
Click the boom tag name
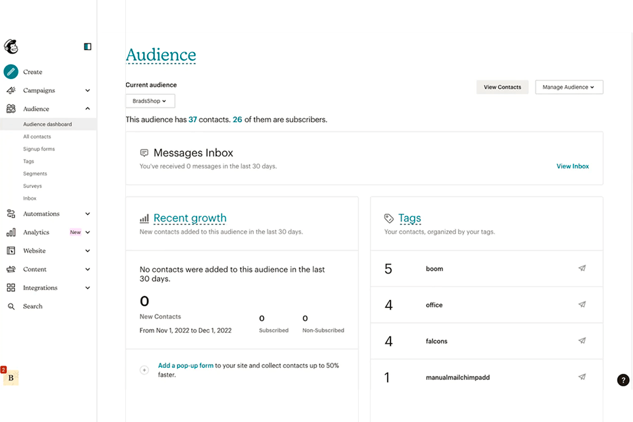tap(435, 269)
